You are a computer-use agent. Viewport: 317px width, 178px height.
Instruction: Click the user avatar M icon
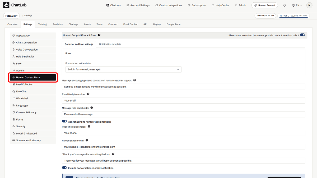(x=309, y=5)
